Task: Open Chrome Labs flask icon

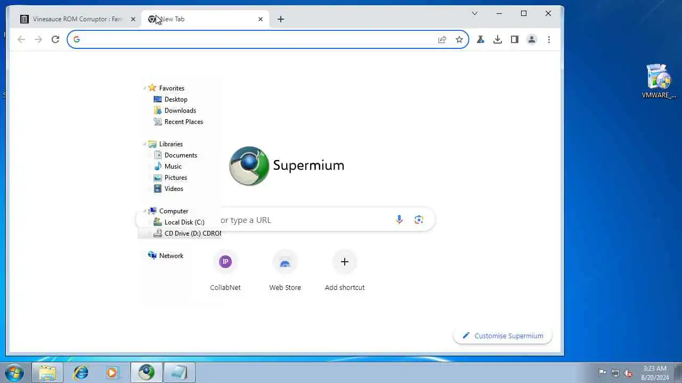Action: [481, 39]
